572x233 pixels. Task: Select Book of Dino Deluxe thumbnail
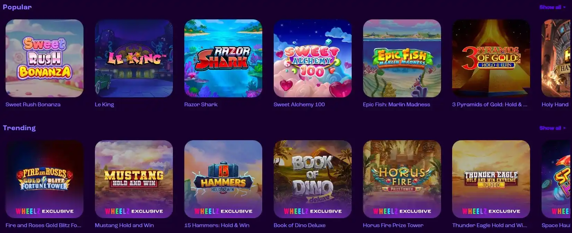pyautogui.click(x=313, y=179)
